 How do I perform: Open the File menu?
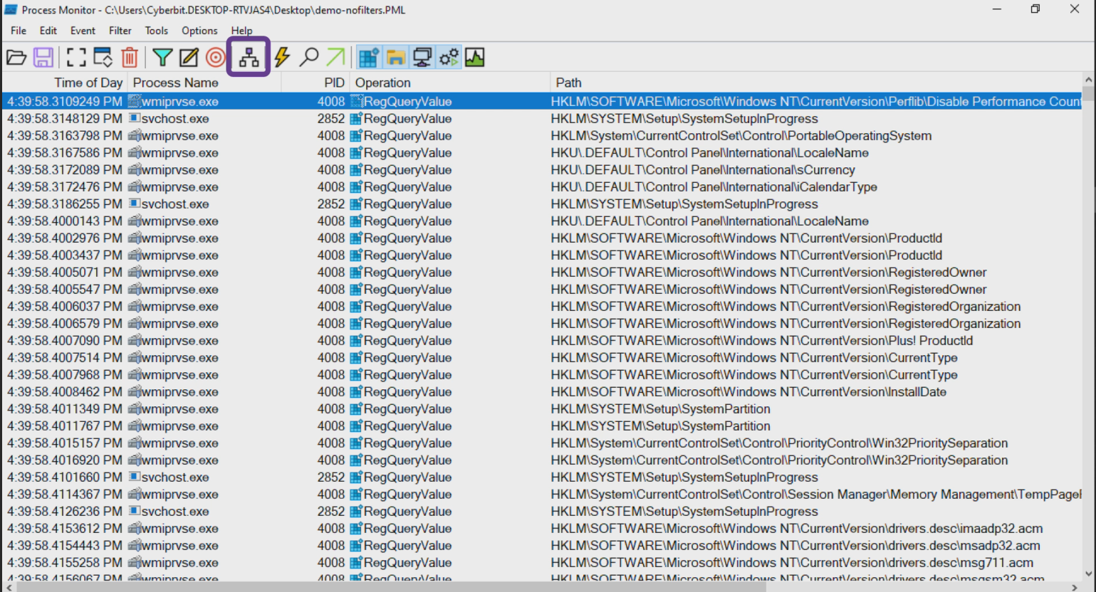[19, 31]
